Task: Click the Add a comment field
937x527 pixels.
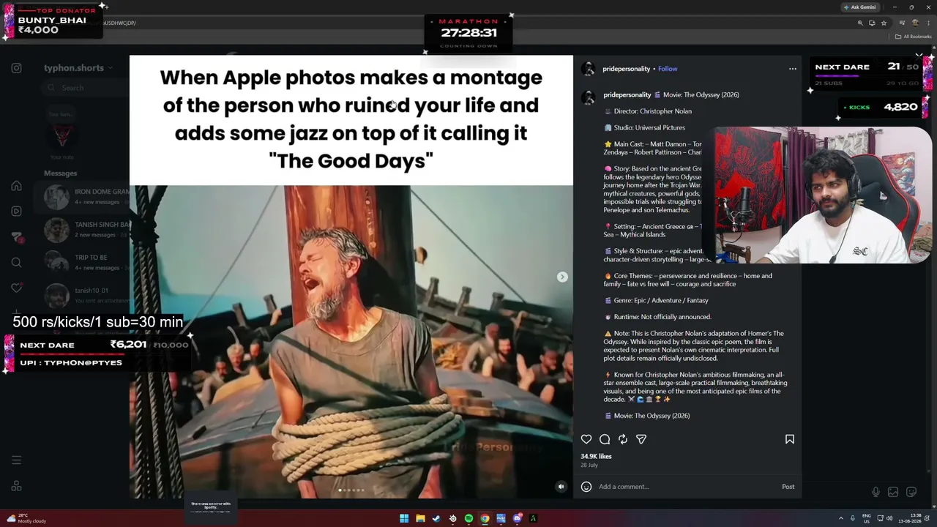Action: pyautogui.click(x=687, y=487)
